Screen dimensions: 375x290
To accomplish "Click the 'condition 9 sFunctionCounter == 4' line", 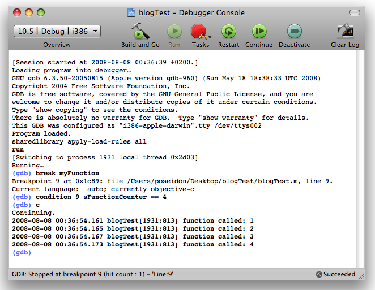I will tap(100, 197).
